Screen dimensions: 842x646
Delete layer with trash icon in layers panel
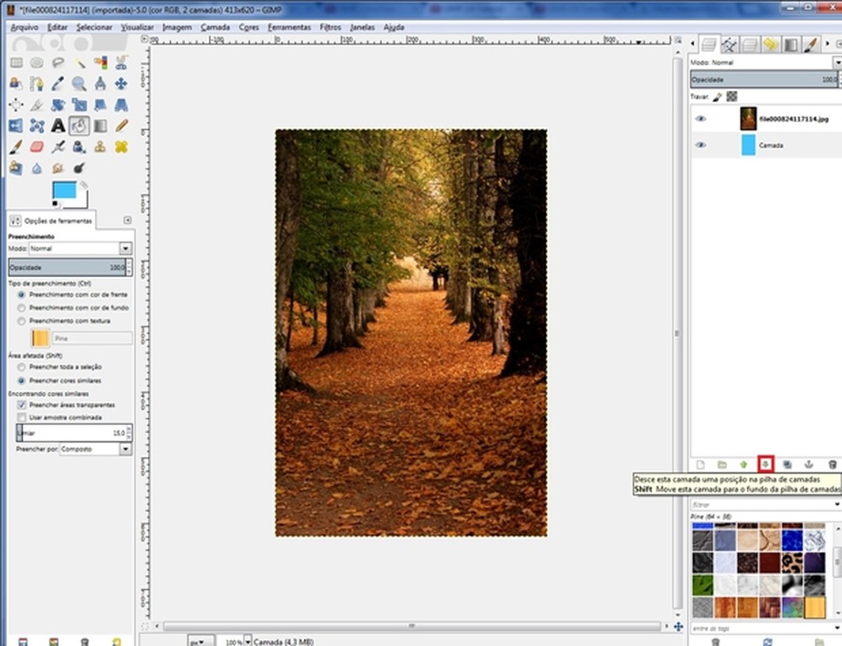pos(832,464)
